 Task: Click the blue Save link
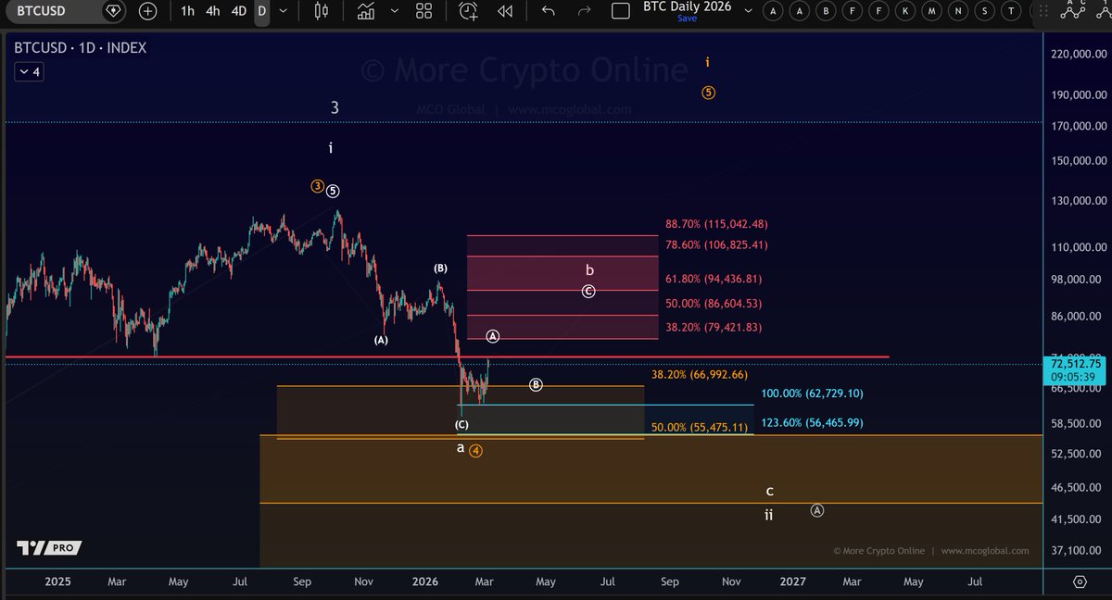click(x=687, y=19)
